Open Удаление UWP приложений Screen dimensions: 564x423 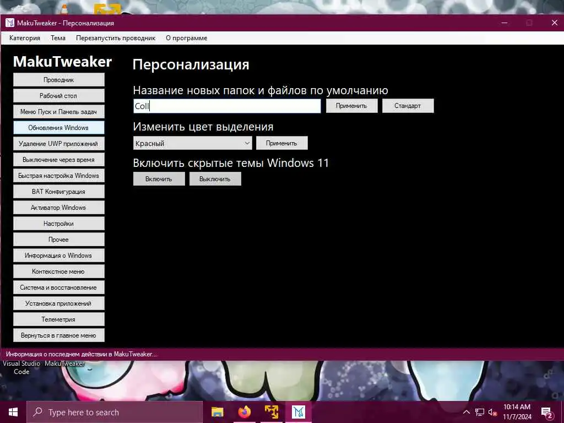tap(58, 144)
